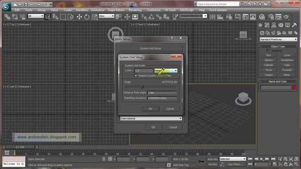Open Select by Name tool
The image size is (301, 169).
tap(55, 17)
